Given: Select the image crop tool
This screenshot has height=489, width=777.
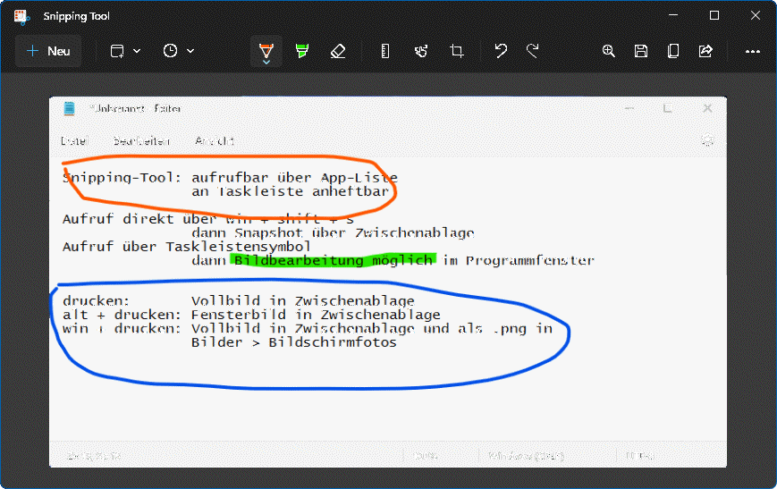Looking at the screenshot, I should point(457,51).
